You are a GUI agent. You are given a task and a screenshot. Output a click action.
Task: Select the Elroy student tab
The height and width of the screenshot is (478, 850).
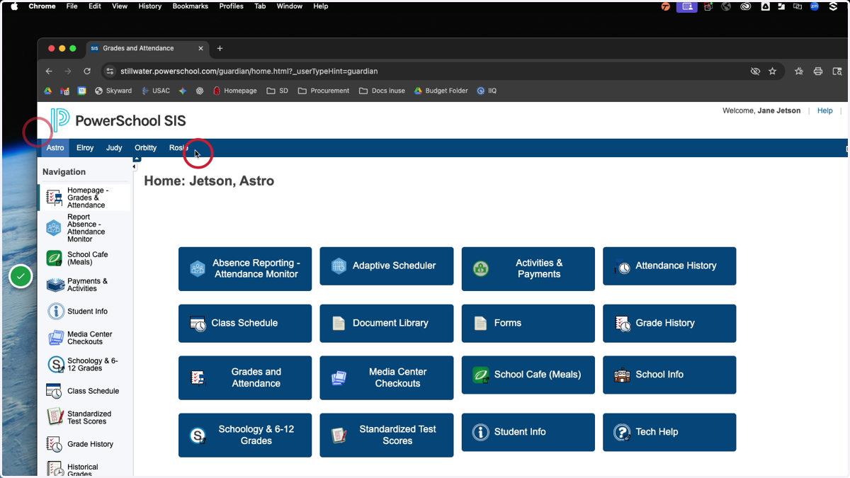point(85,148)
